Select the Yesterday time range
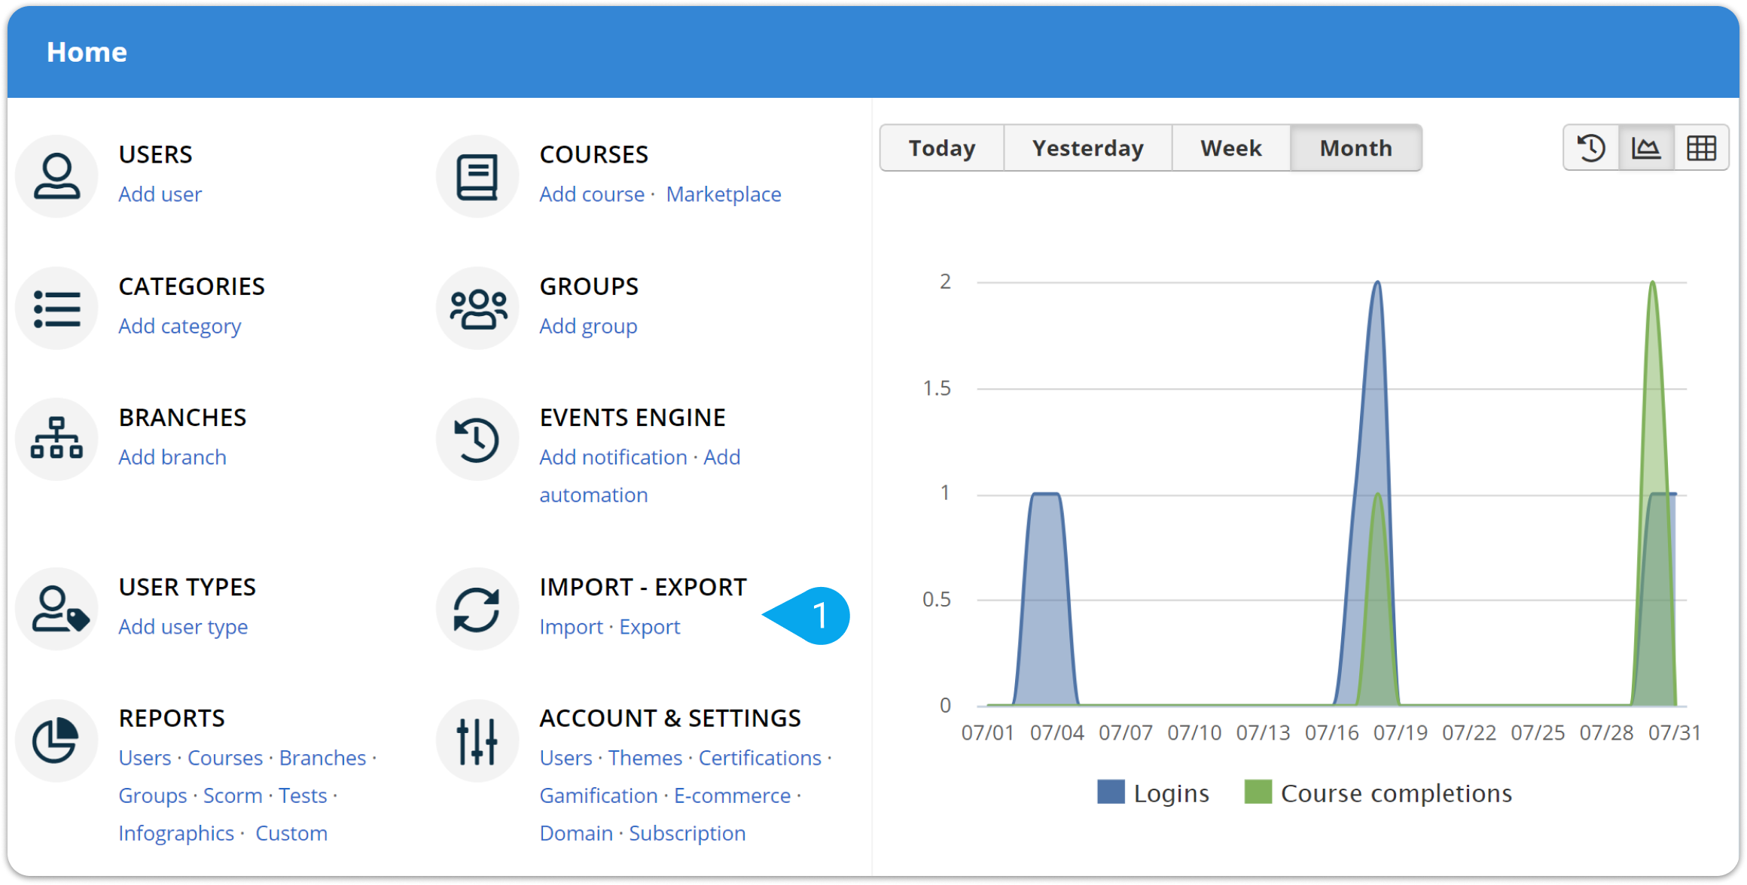Viewport: 1747px width, 885px height. click(1087, 148)
